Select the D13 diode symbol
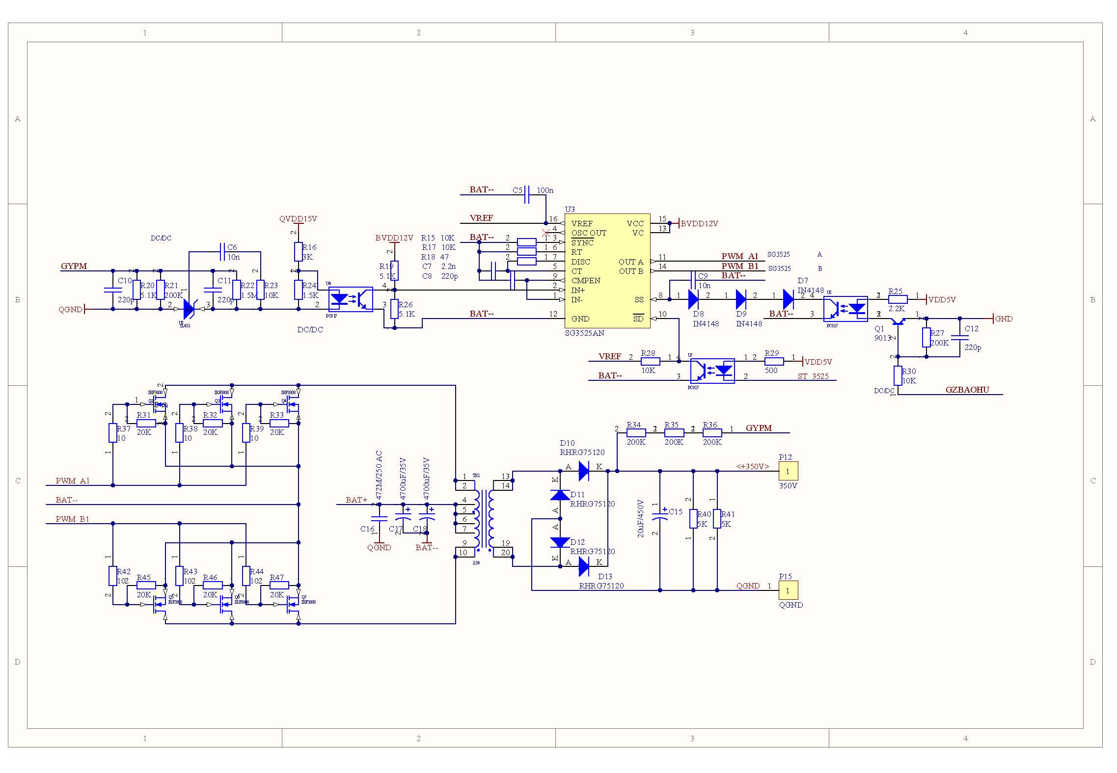 [584, 567]
